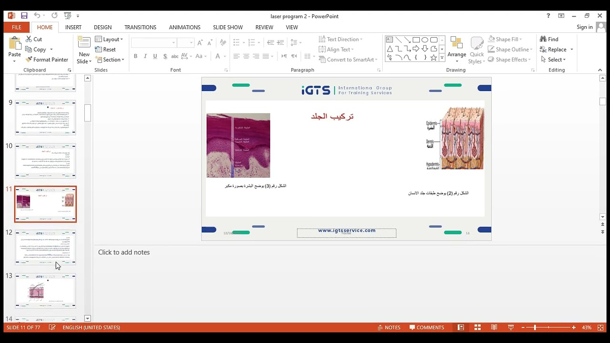This screenshot has height=343, width=610.
Task: Reset the slide layout
Action: pyautogui.click(x=105, y=50)
